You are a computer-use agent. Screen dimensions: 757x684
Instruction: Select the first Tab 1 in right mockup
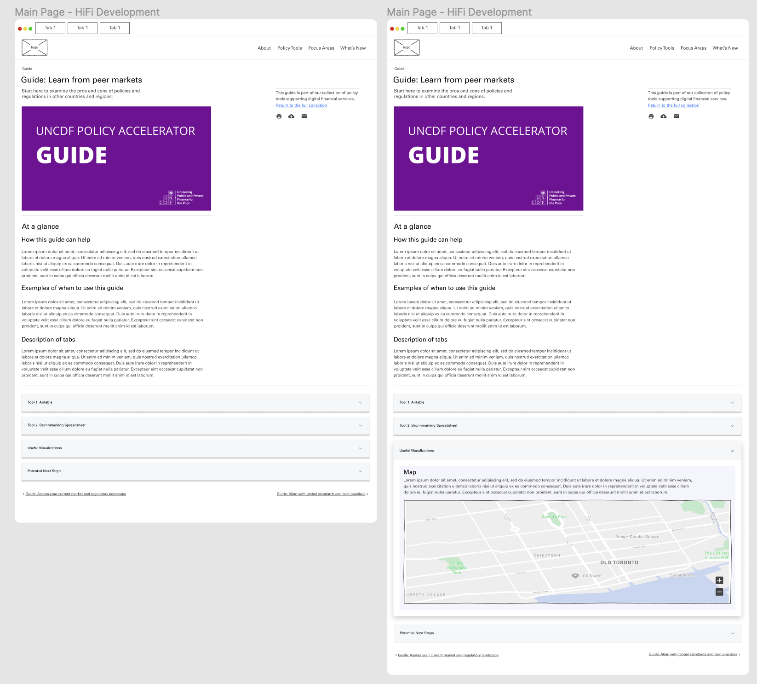tap(422, 28)
